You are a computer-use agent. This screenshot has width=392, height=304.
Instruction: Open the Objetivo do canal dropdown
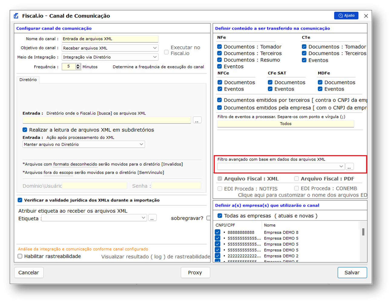point(110,48)
